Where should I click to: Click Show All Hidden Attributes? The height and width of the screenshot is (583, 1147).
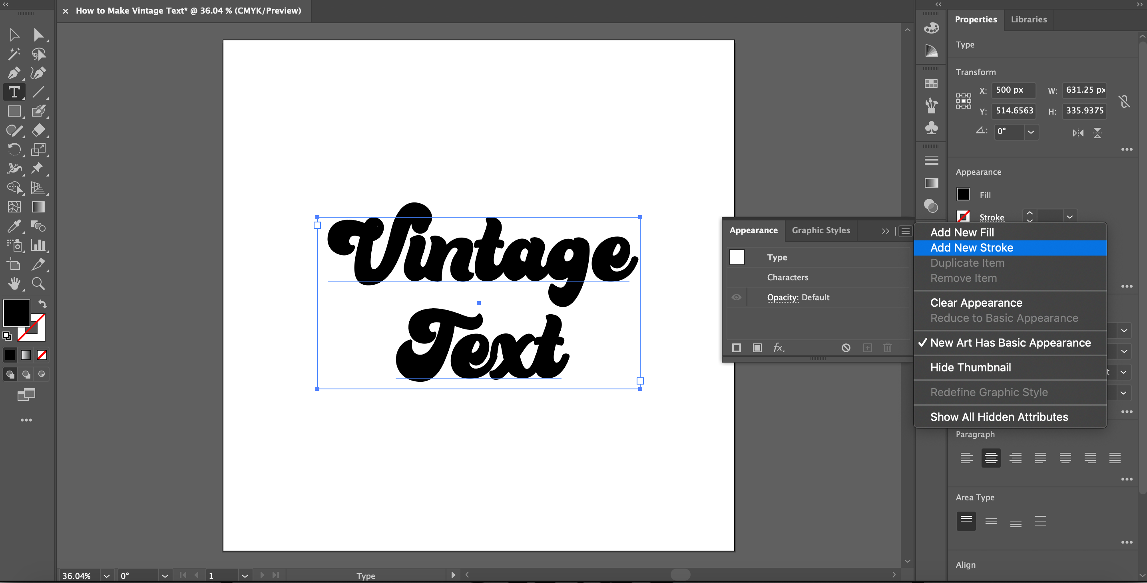coord(999,416)
